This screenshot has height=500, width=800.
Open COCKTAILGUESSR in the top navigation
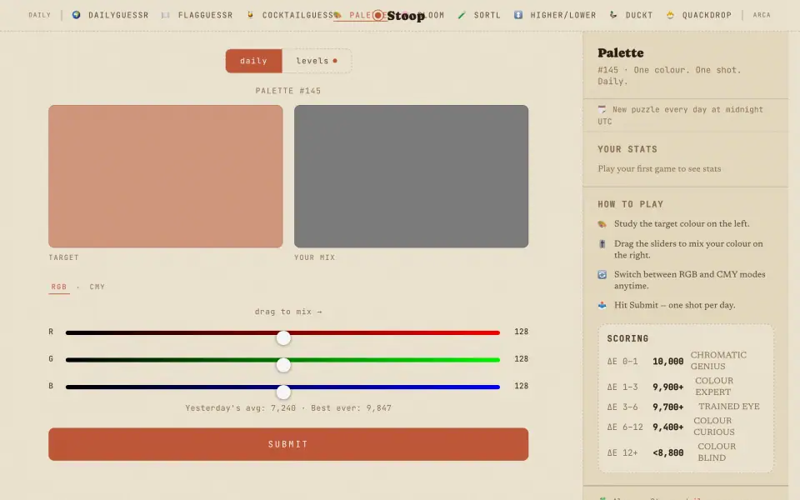click(x=297, y=15)
